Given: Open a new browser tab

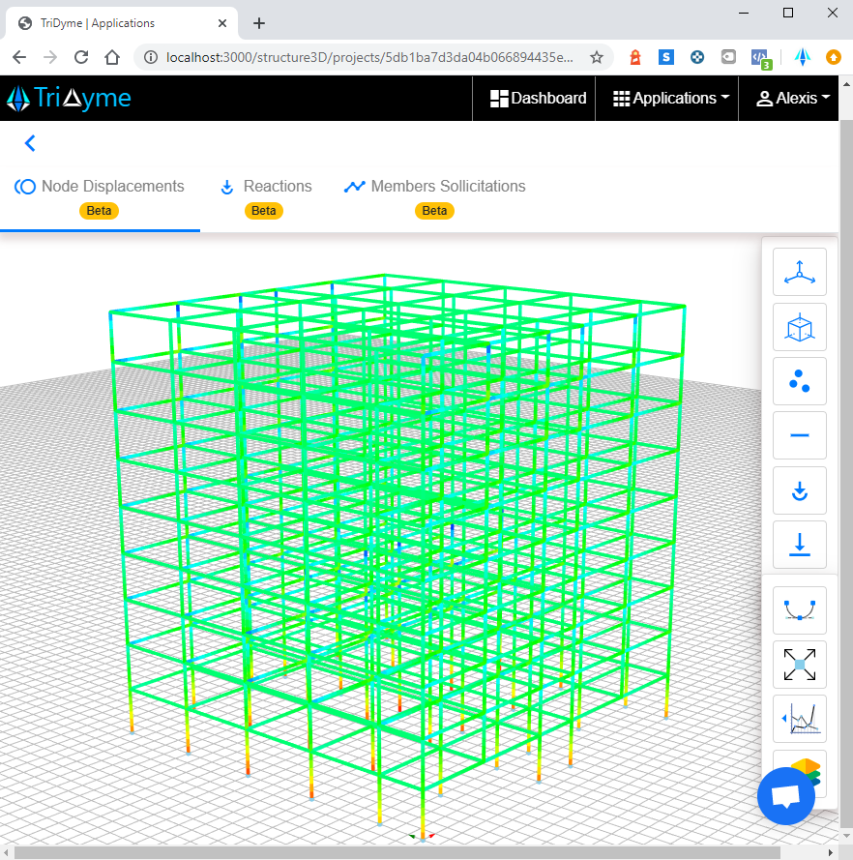Looking at the screenshot, I should pos(259,23).
